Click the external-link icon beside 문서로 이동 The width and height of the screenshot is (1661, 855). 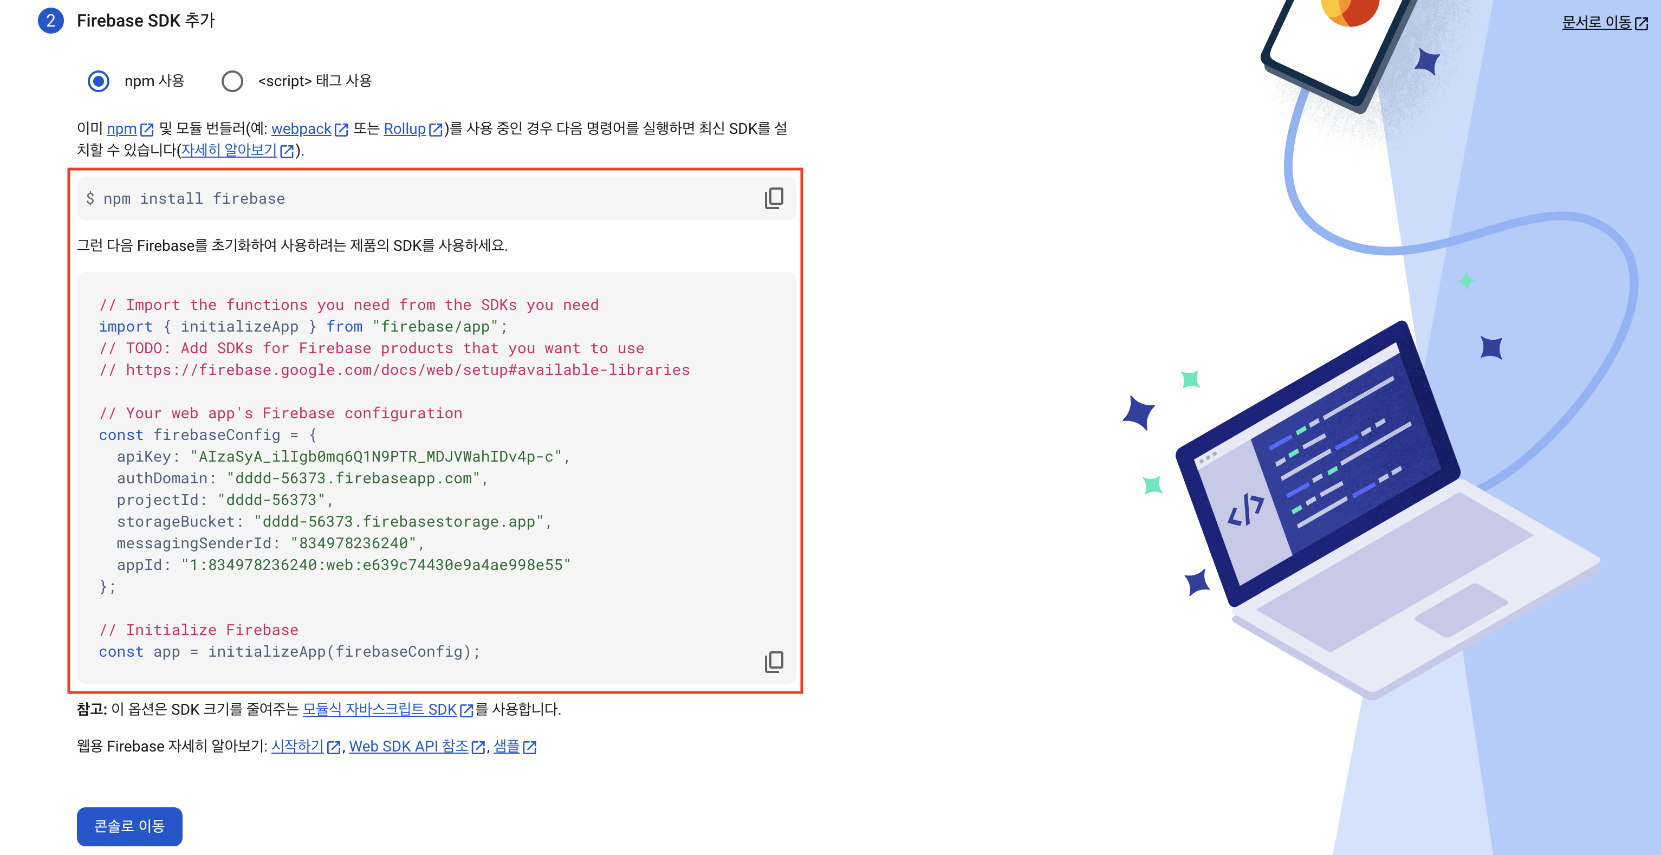pos(1641,24)
